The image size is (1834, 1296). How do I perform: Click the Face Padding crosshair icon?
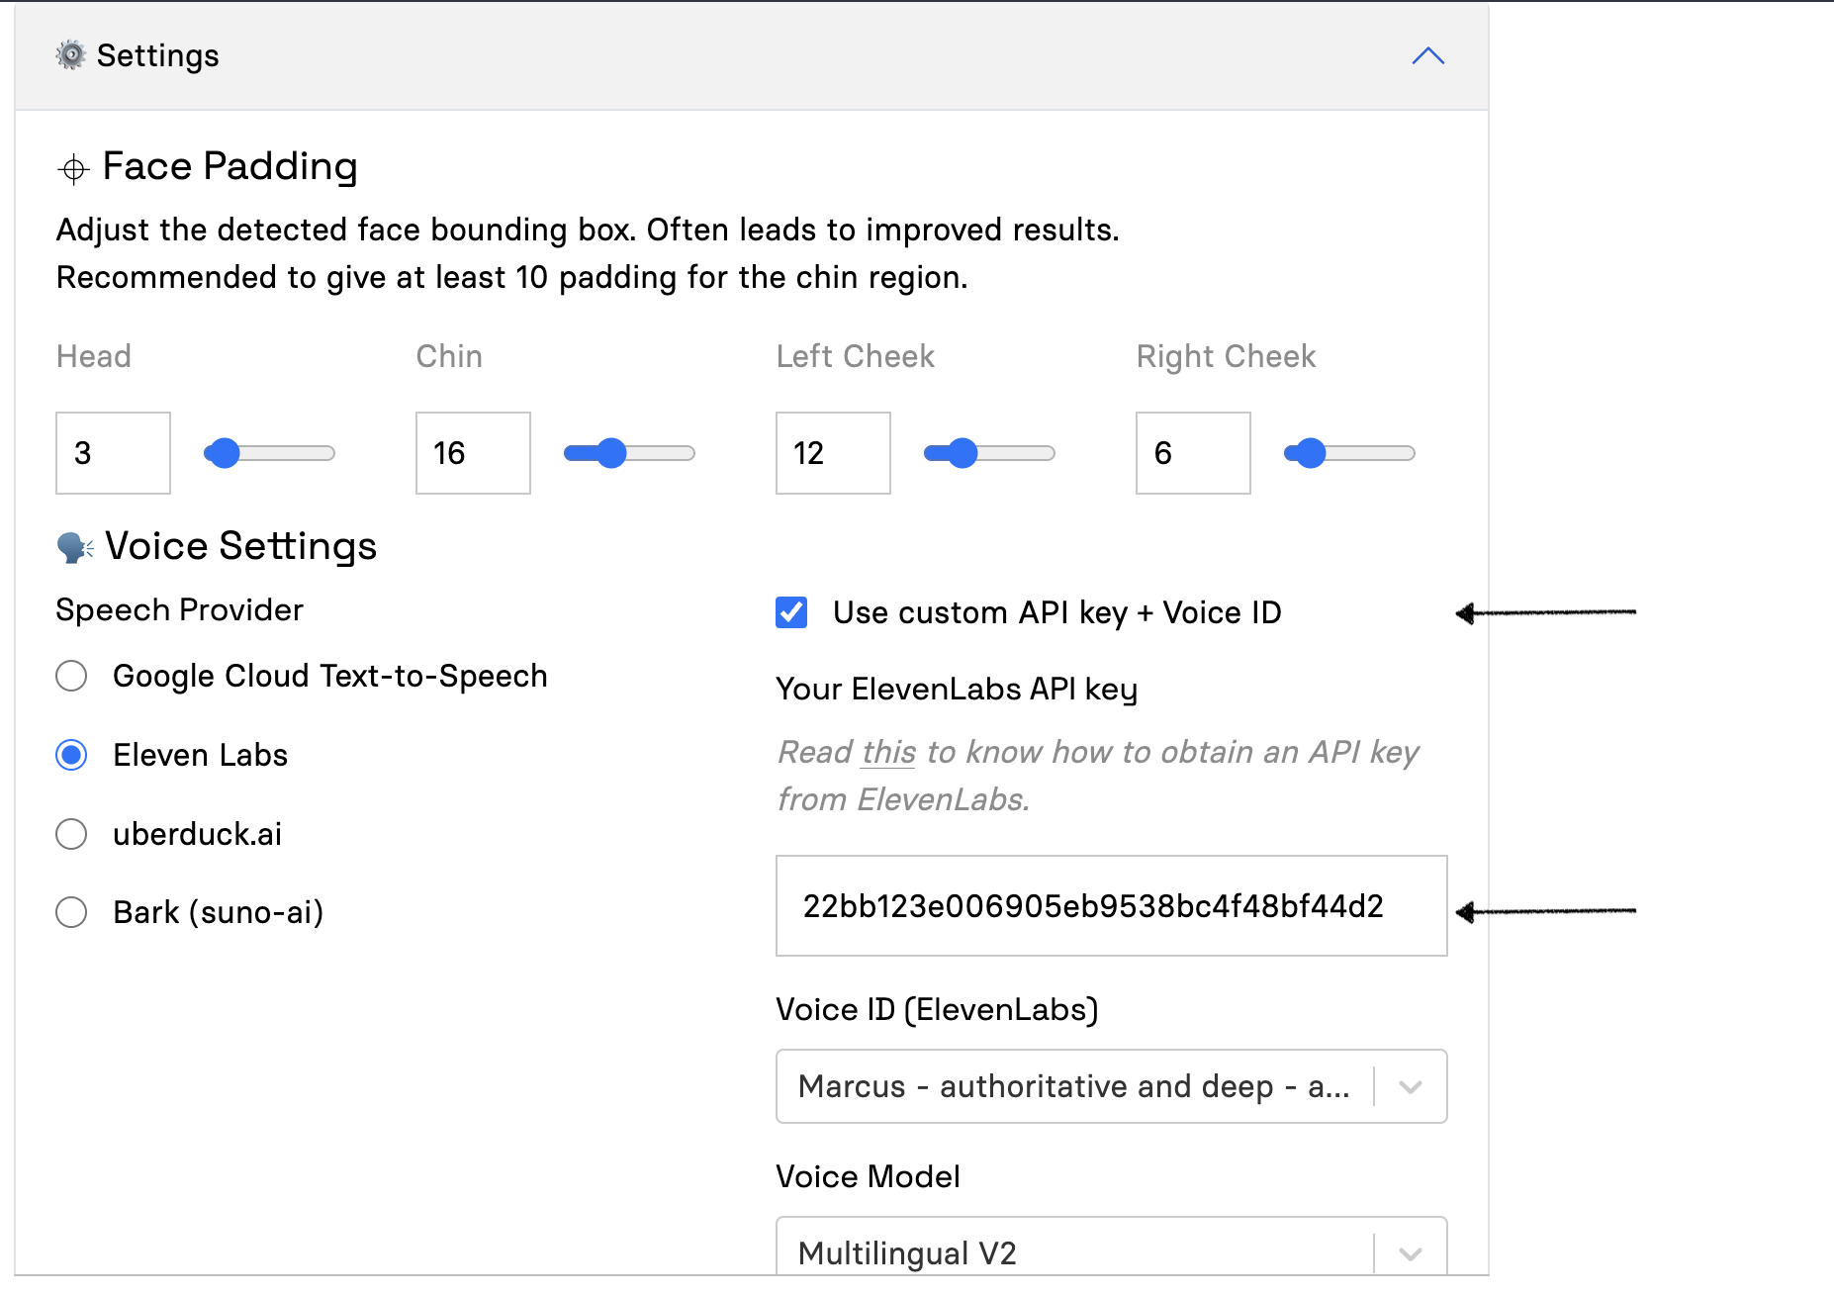click(73, 169)
